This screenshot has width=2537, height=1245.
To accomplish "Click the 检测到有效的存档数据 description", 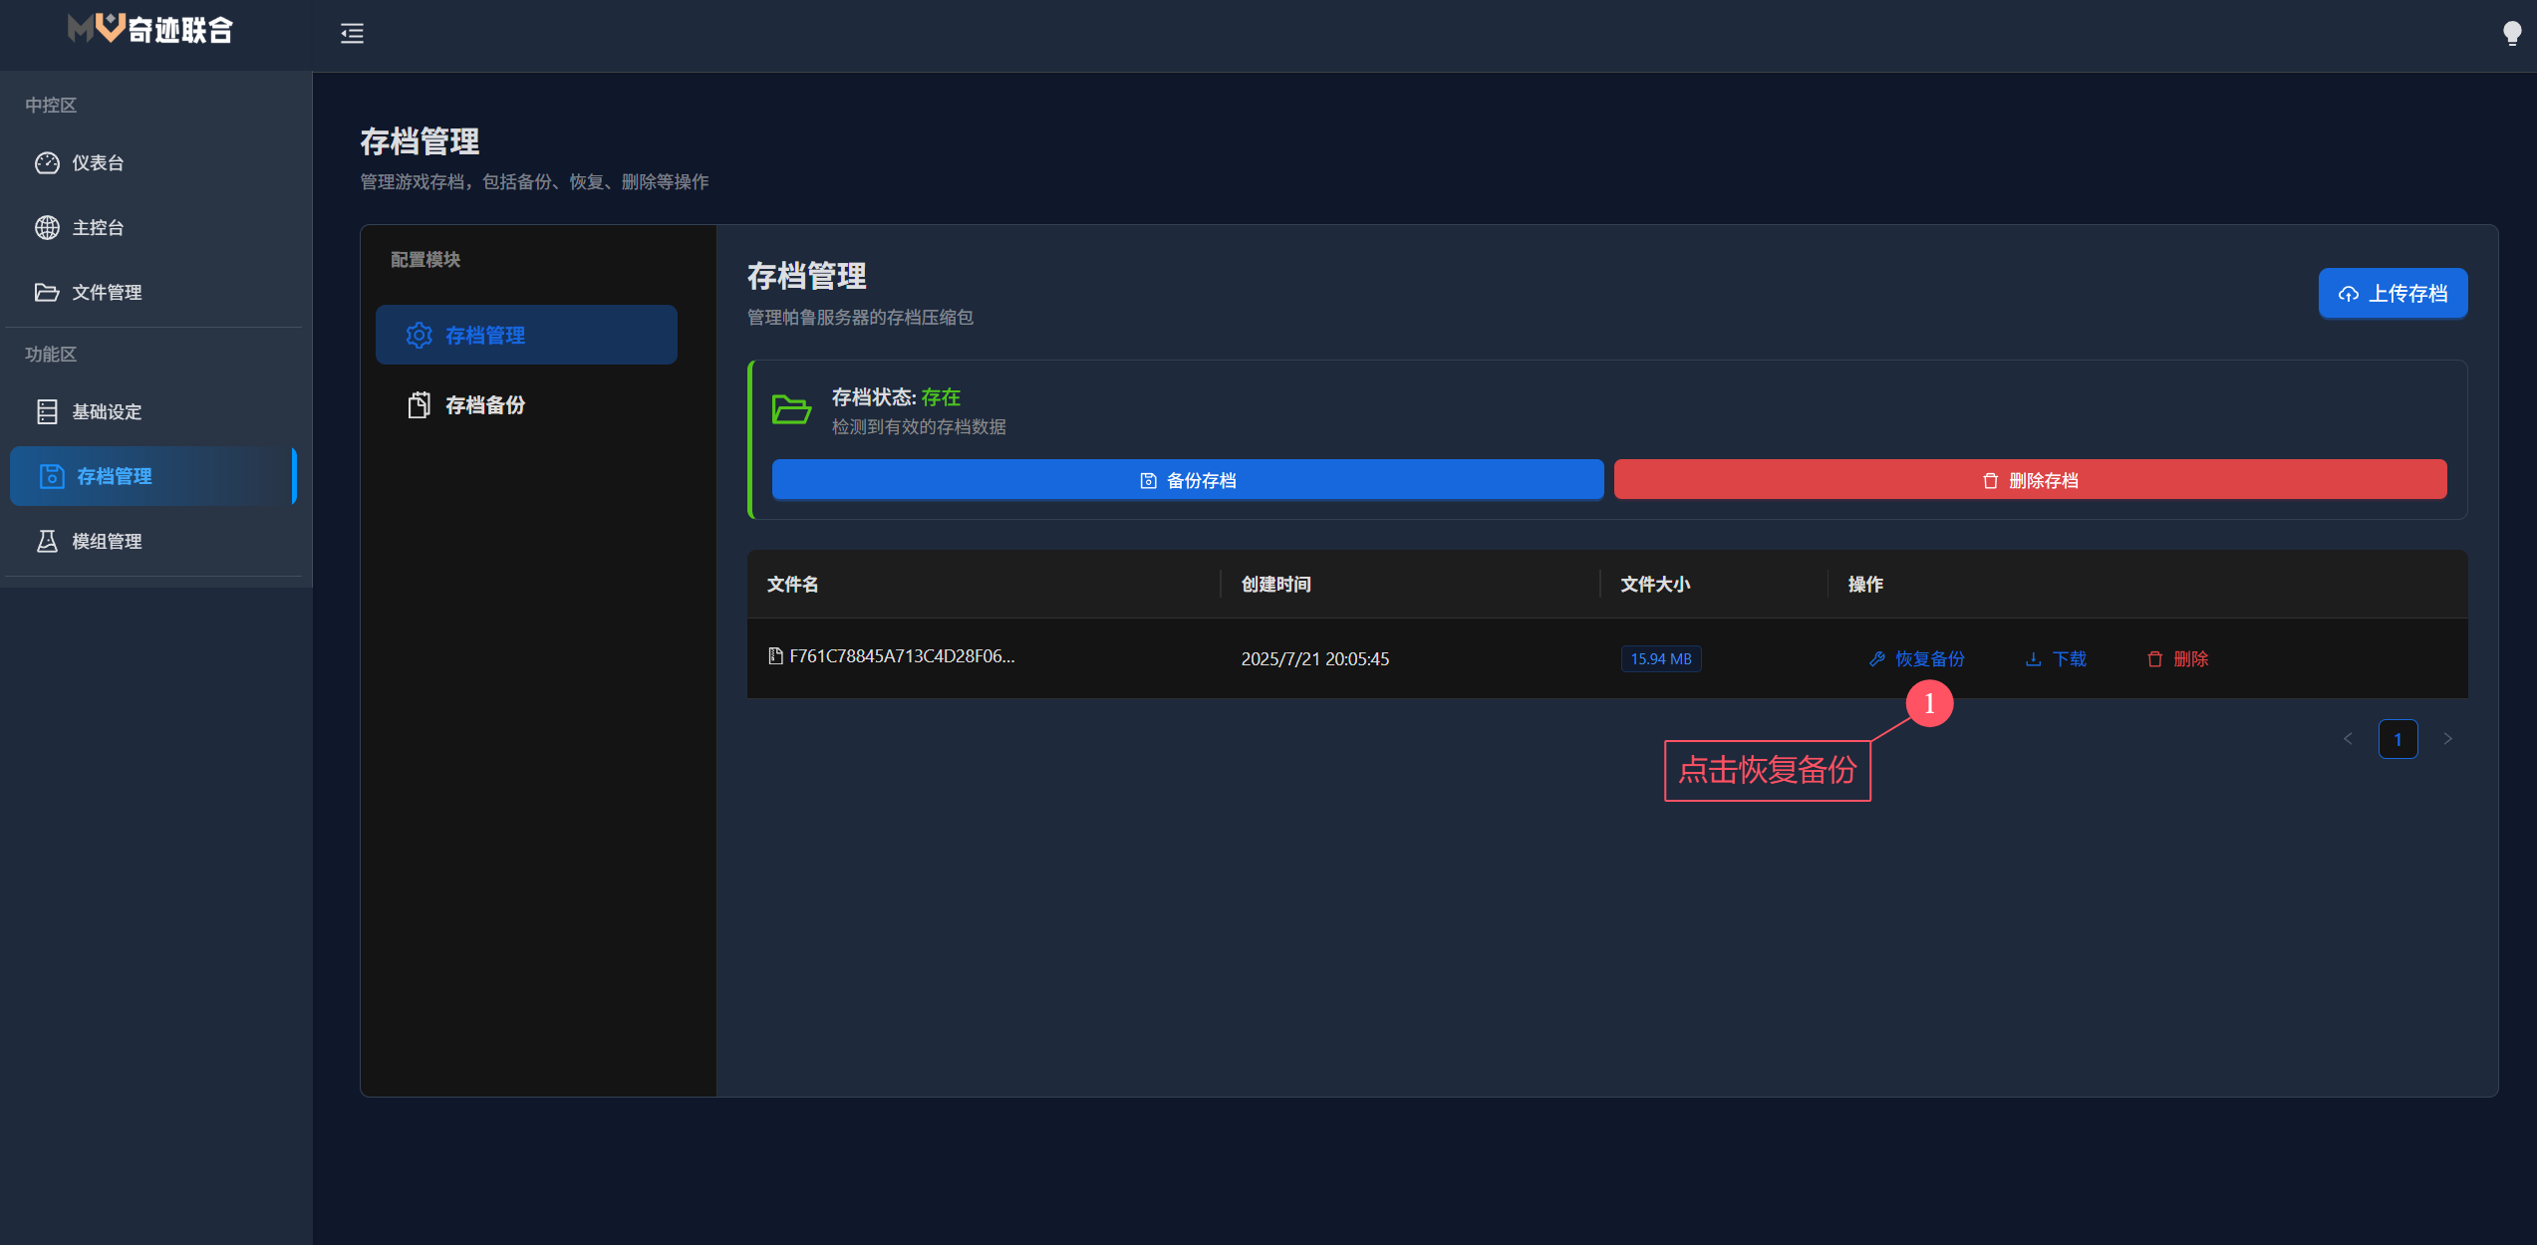I will [x=919, y=427].
